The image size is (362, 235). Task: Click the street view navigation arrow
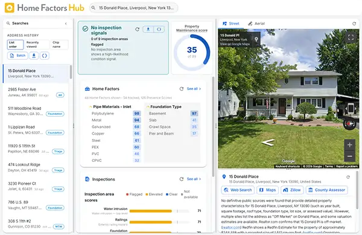268,143
